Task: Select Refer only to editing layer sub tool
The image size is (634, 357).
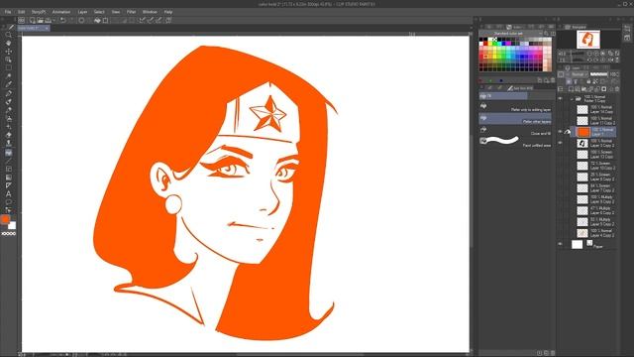Action: (x=515, y=107)
